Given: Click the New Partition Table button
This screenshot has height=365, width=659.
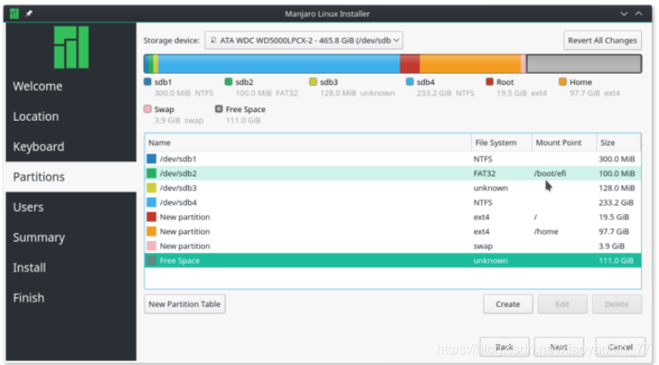Looking at the screenshot, I should 184,304.
